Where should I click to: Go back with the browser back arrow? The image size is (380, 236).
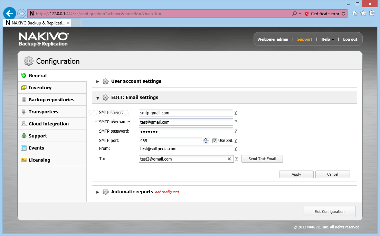pos(10,13)
